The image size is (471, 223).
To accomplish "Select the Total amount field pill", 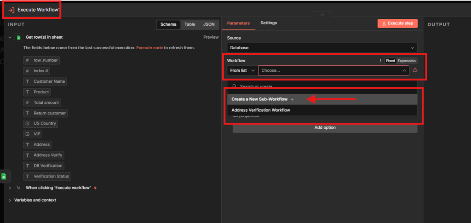I will [x=42, y=103].
